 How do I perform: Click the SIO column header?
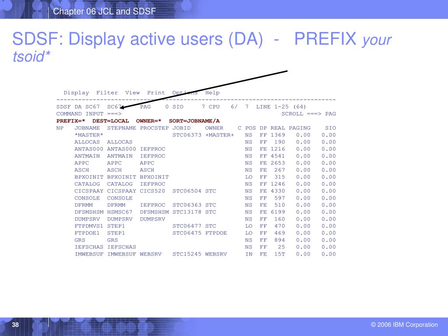tap(331, 128)
